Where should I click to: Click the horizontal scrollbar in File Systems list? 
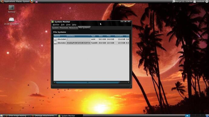(x=88, y=83)
